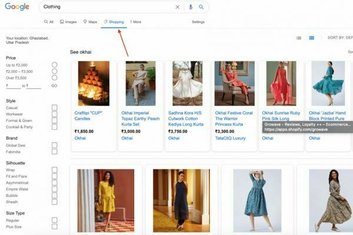The width and height of the screenshot is (353, 235).
Task: Open Settings in the search bar
Action: click(x=198, y=22)
